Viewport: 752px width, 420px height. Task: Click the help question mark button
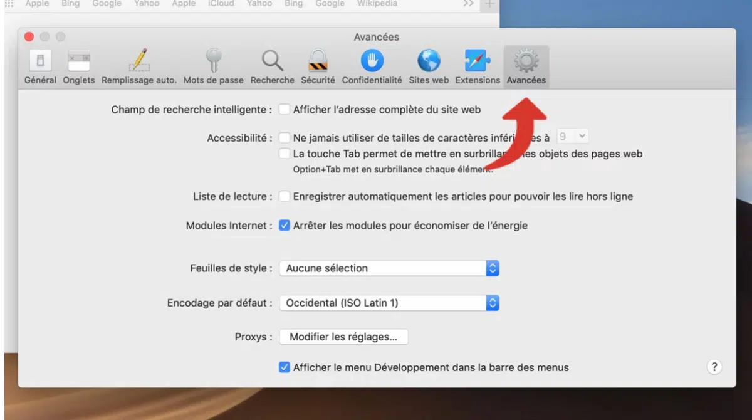pyautogui.click(x=714, y=367)
